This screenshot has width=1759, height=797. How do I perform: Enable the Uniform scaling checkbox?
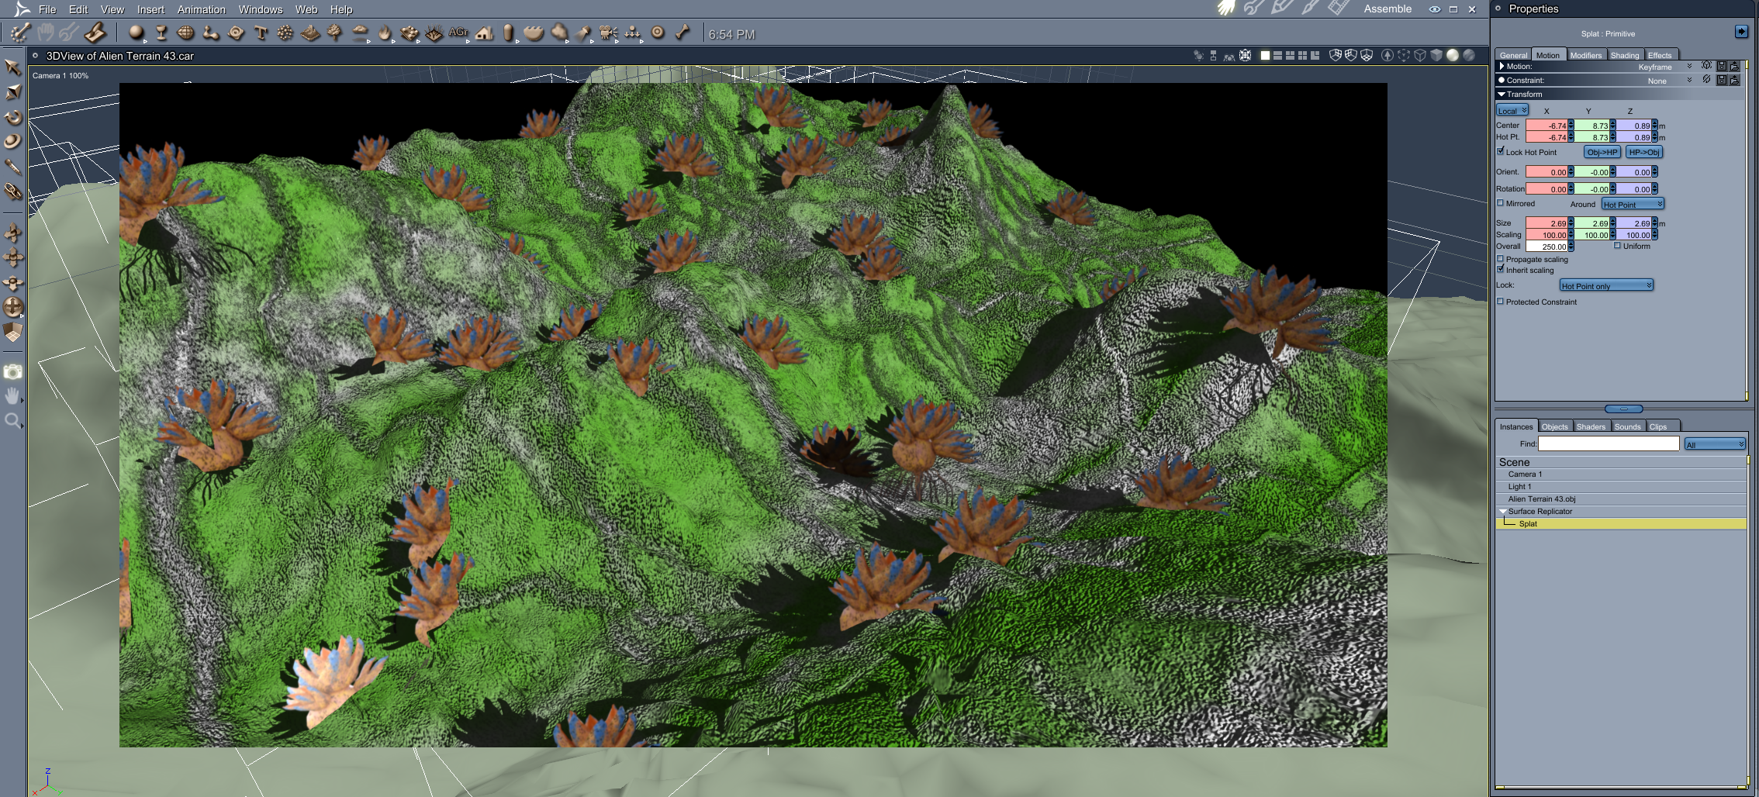[1617, 246]
